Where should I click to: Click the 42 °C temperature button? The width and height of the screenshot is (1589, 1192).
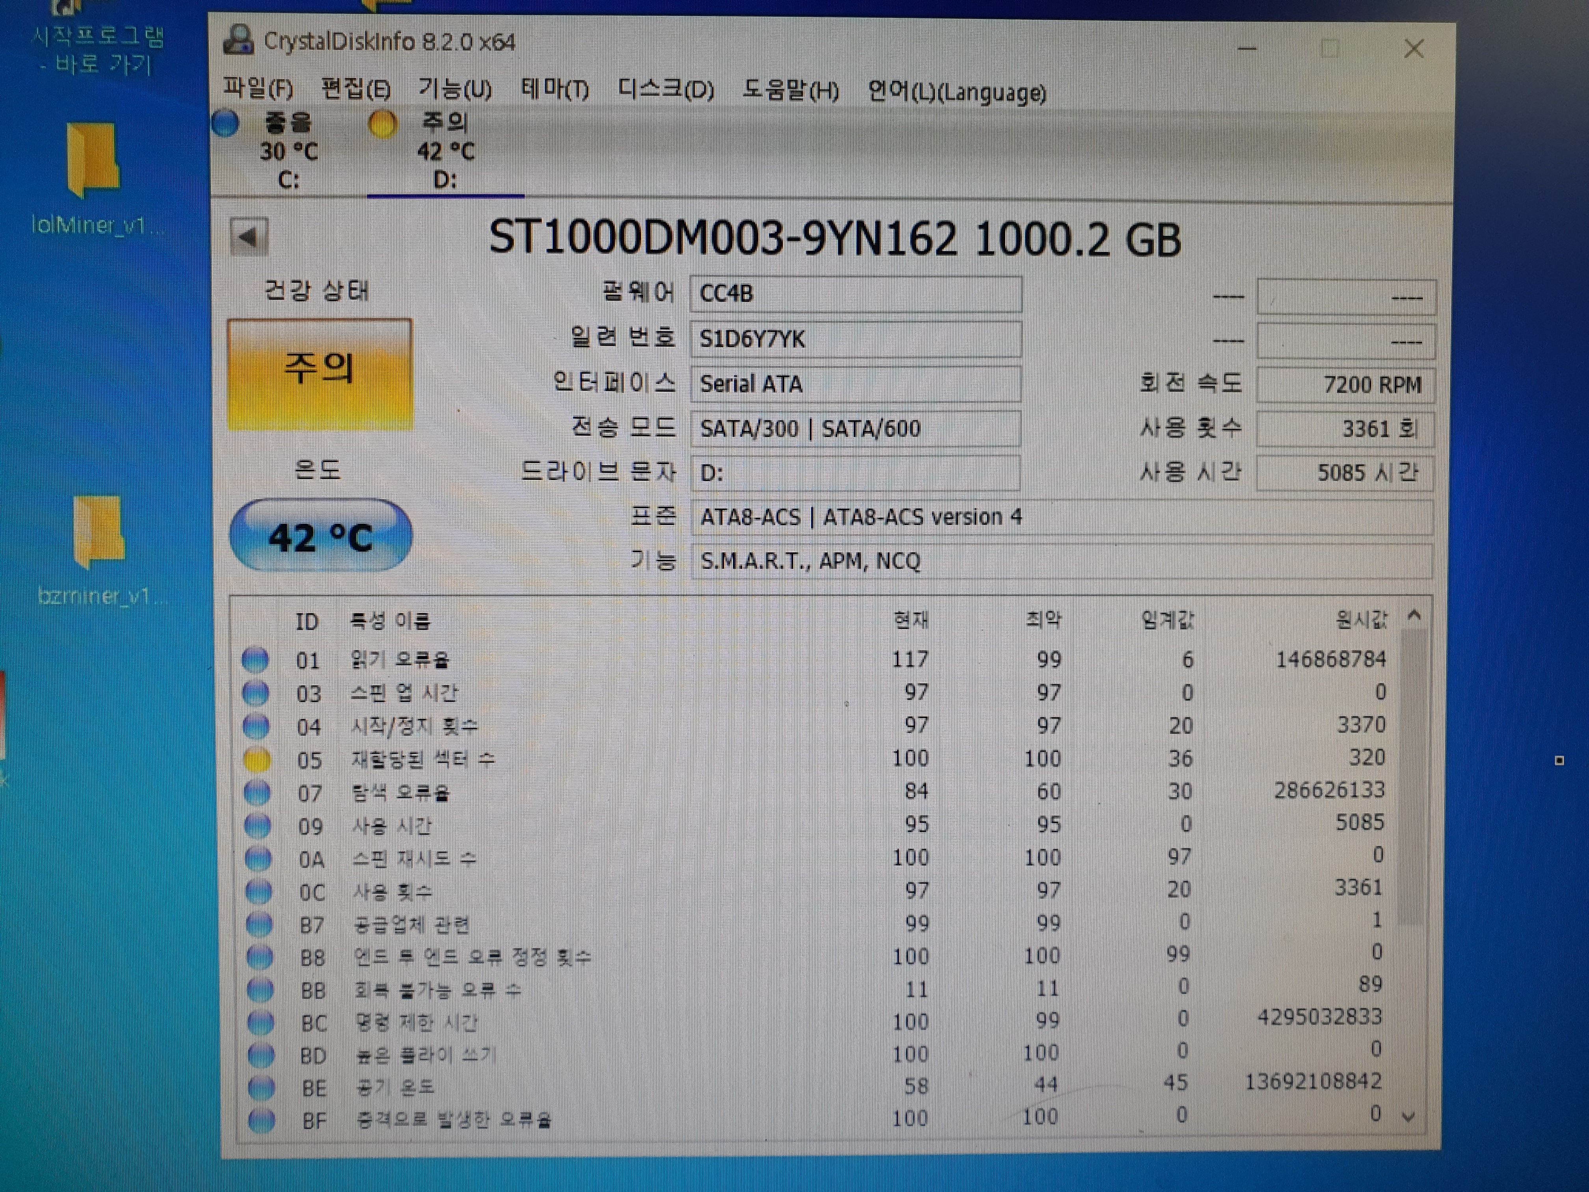pos(320,536)
